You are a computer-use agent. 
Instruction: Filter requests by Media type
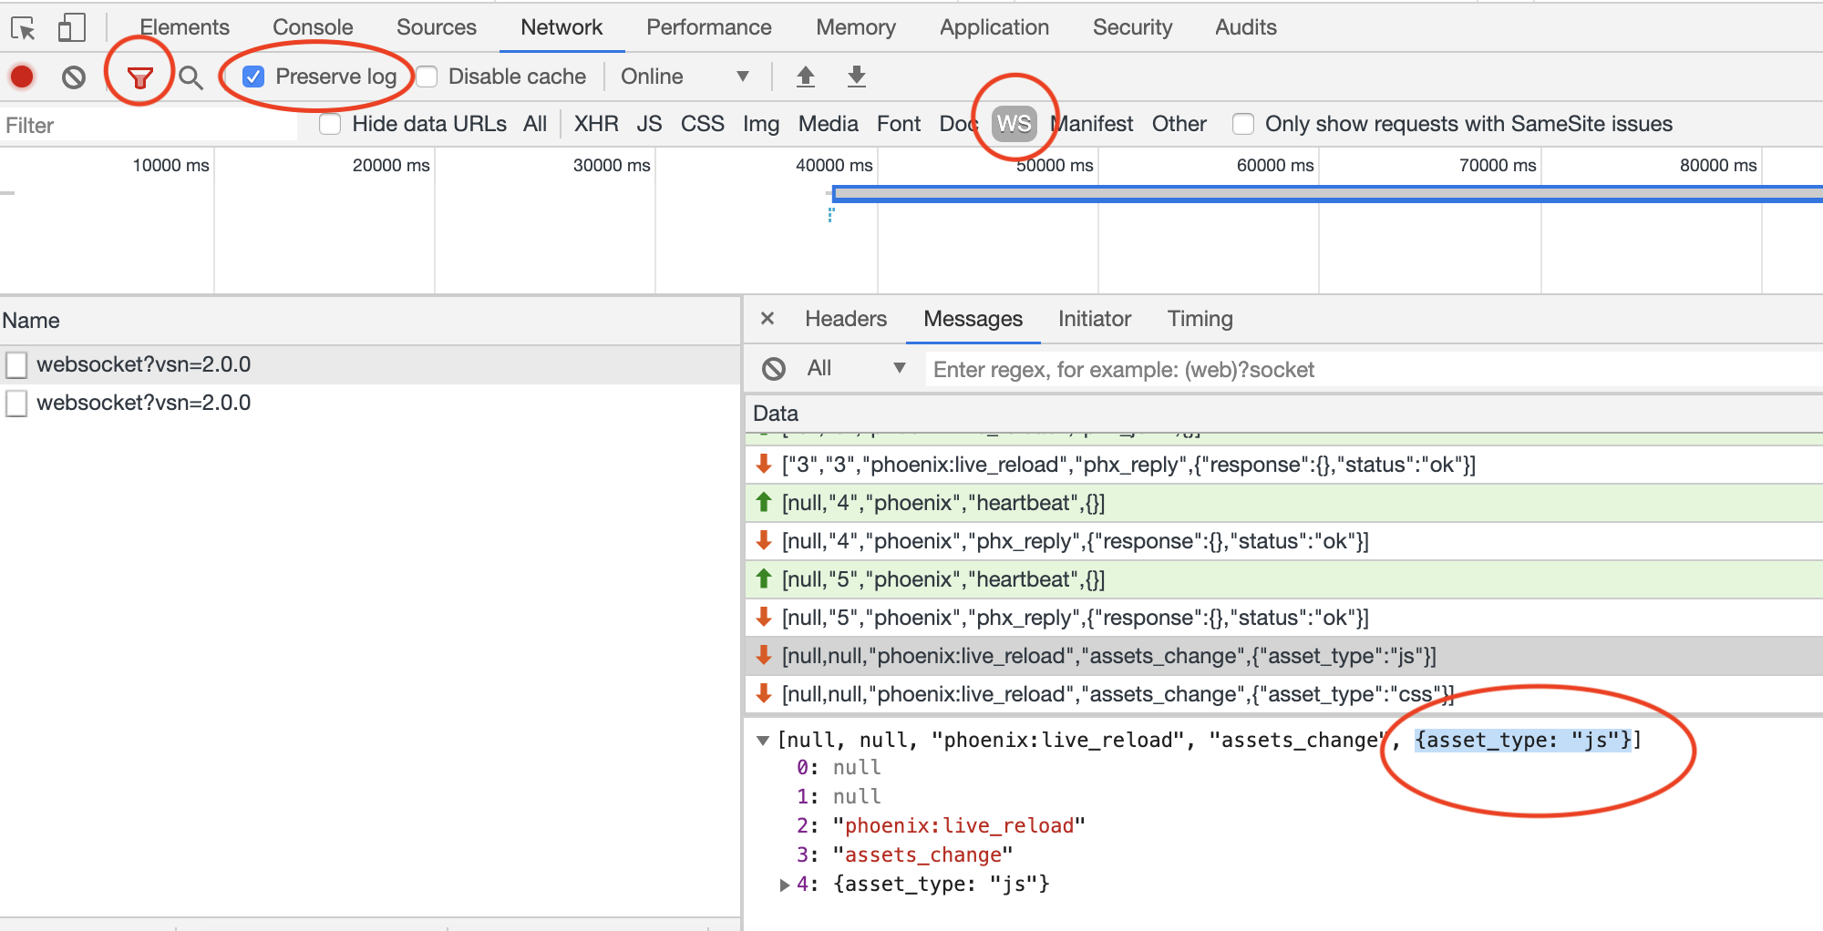click(x=828, y=124)
